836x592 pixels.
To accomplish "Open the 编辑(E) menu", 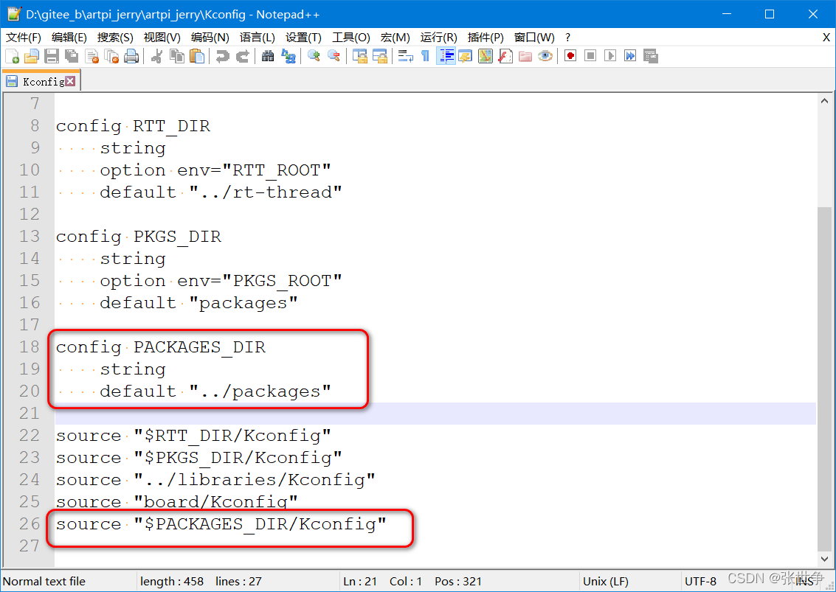I will pyautogui.click(x=69, y=38).
